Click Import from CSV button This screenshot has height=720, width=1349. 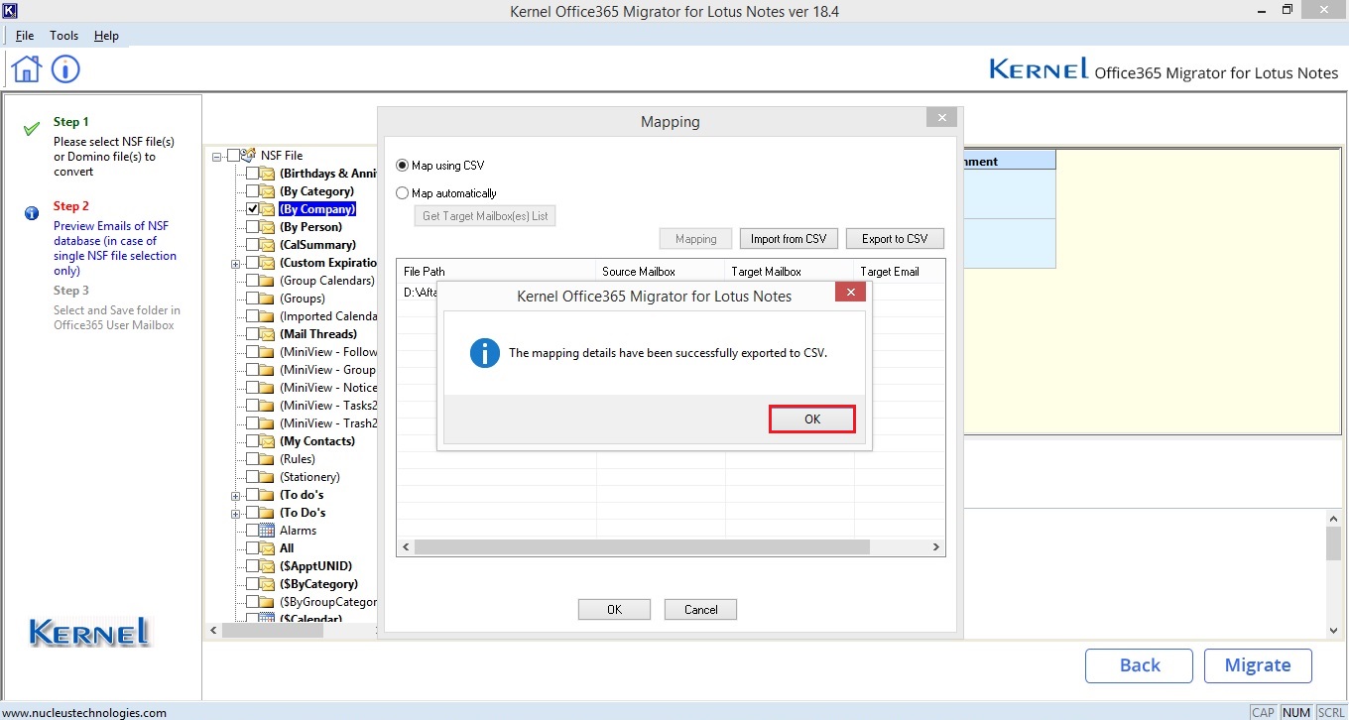pos(789,239)
